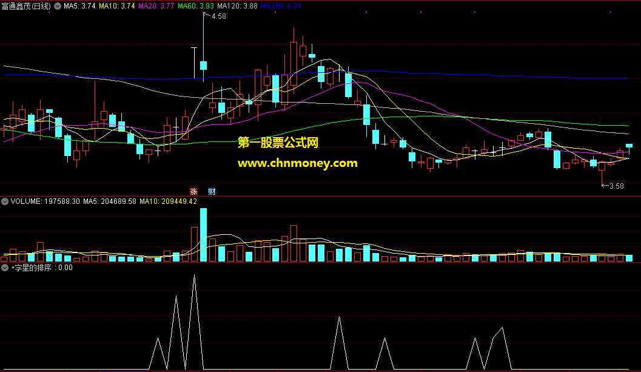This screenshot has height=372, width=641.
Task: Click the cyan candlestick at the 4.58 high
Action: (x=203, y=66)
